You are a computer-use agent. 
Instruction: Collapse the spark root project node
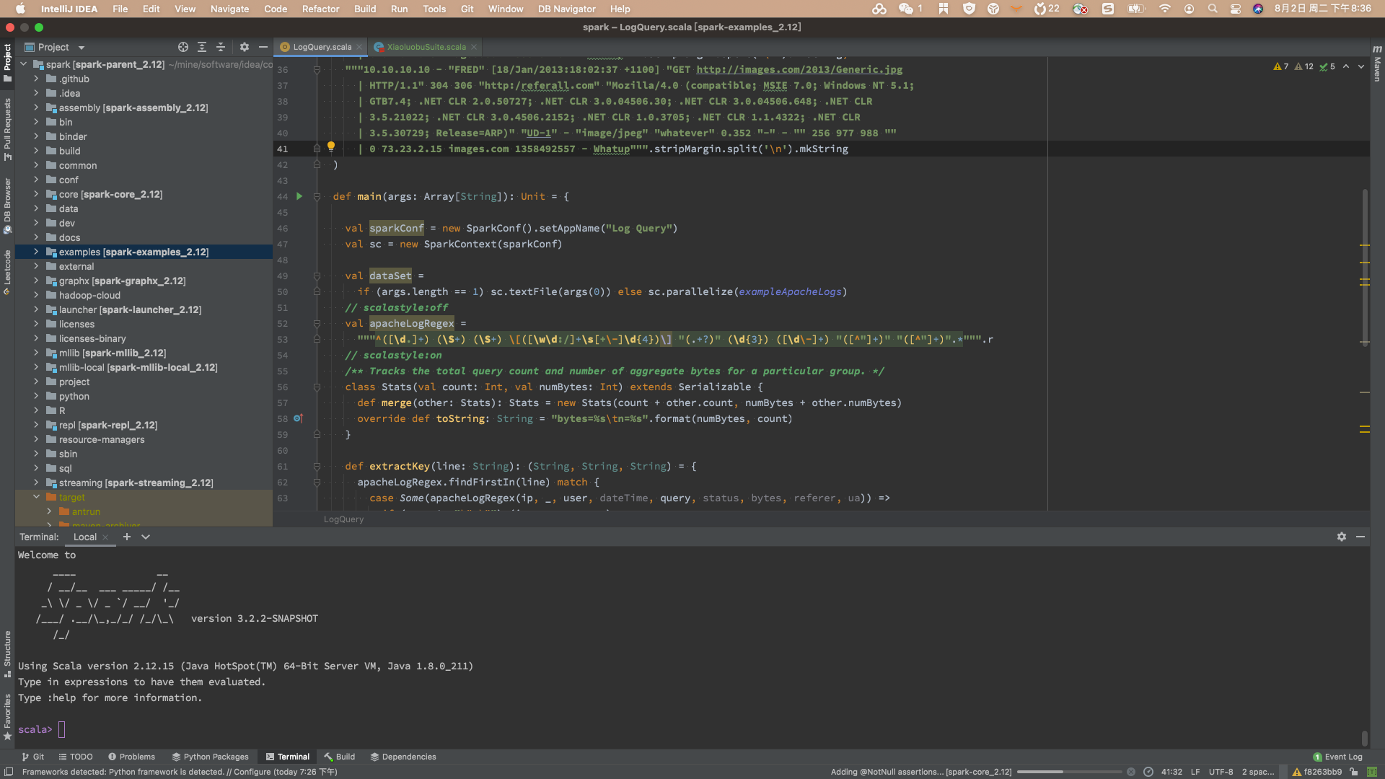pos(24,64)
